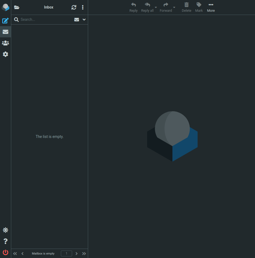Open the Mail section in sidebar
This screenshot has width=255, height=258.
pyautogui.click(x=5, y=32)
